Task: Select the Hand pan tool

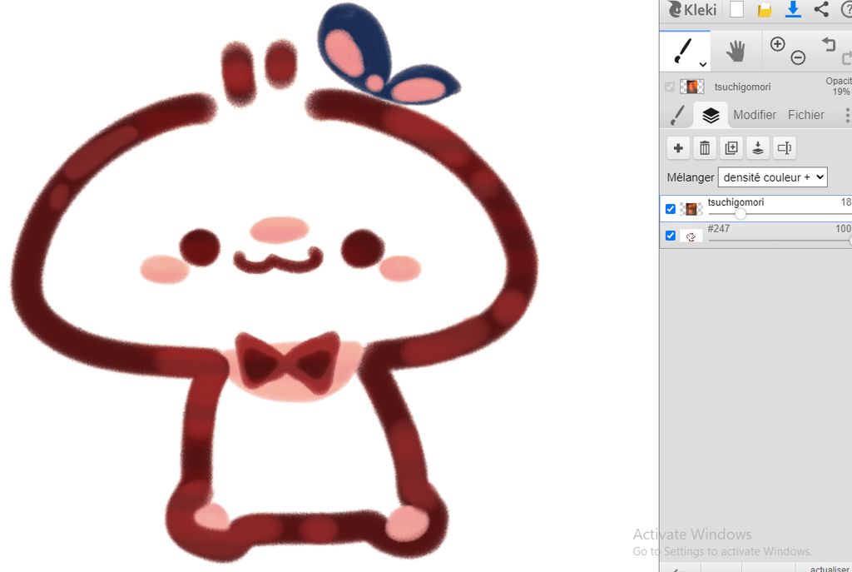Action: click(736, 51)
